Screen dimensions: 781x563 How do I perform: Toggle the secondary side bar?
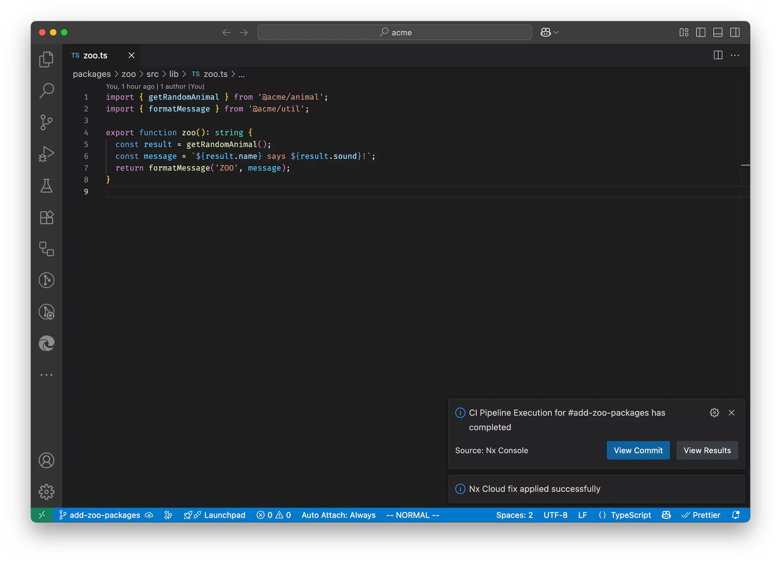735,32
